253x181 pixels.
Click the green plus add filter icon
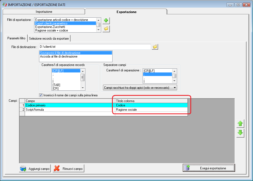pyautogui.click(x=106, y=21)
